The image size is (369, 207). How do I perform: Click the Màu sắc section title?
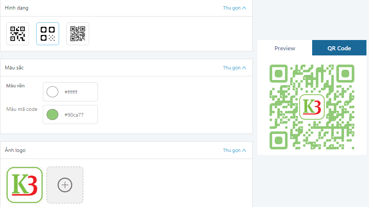[x=14, y=68]
